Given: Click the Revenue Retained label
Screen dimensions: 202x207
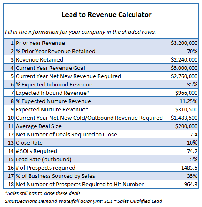Looking at the screenshot, I should point(40,59).
